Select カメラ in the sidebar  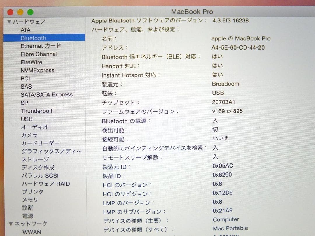coord(29,135)
